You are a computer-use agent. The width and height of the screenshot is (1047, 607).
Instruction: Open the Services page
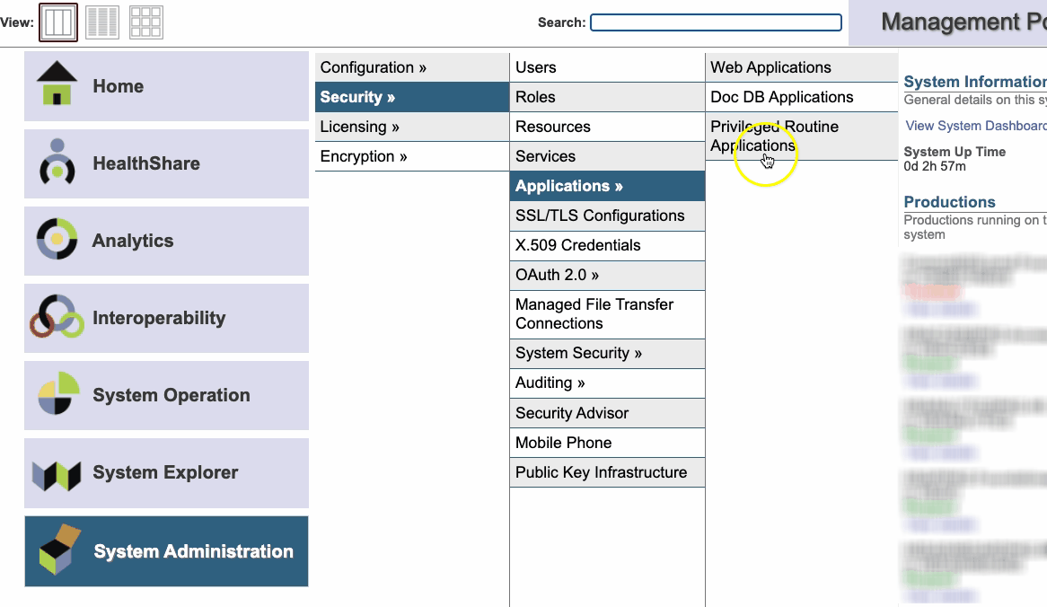click(608, 156)
